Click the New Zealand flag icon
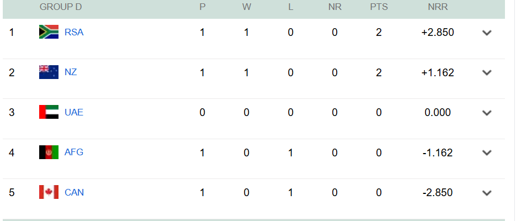Image resolution: width=516 pixels, height=221 pixels. click(49, 72)
